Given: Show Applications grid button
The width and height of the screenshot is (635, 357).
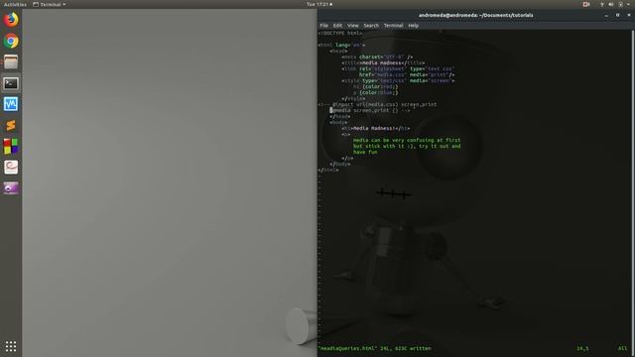Looking at the screenshot, I should [x=11, y=346].
